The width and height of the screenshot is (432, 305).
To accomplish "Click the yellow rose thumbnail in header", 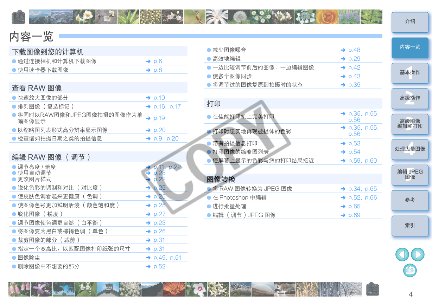I will 327,17.
